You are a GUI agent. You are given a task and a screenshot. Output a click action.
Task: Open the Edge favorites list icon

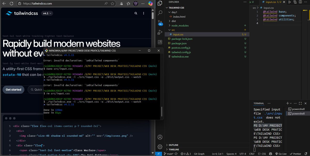point(128,4)
